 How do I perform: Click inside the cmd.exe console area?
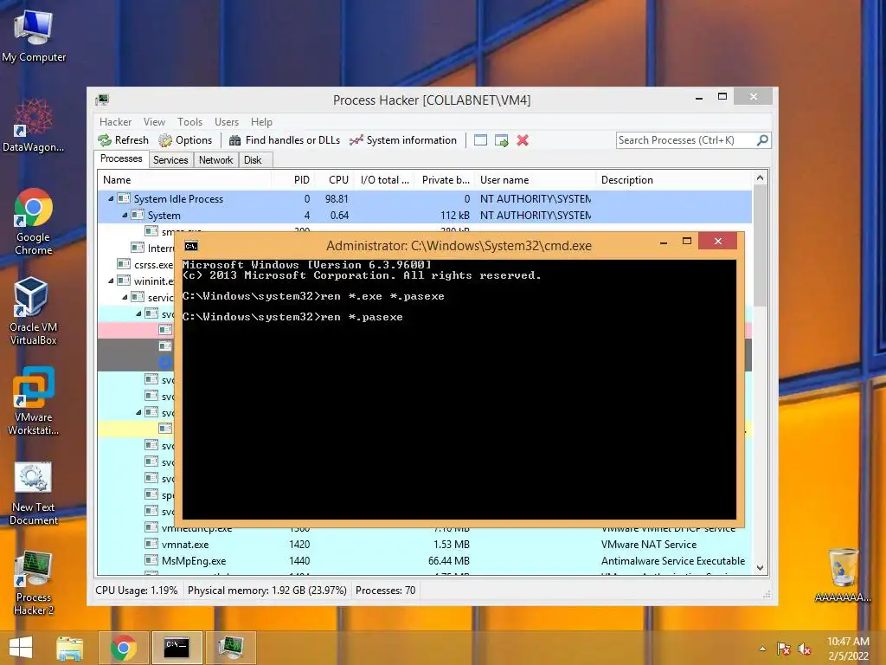(x=459, y=389)
